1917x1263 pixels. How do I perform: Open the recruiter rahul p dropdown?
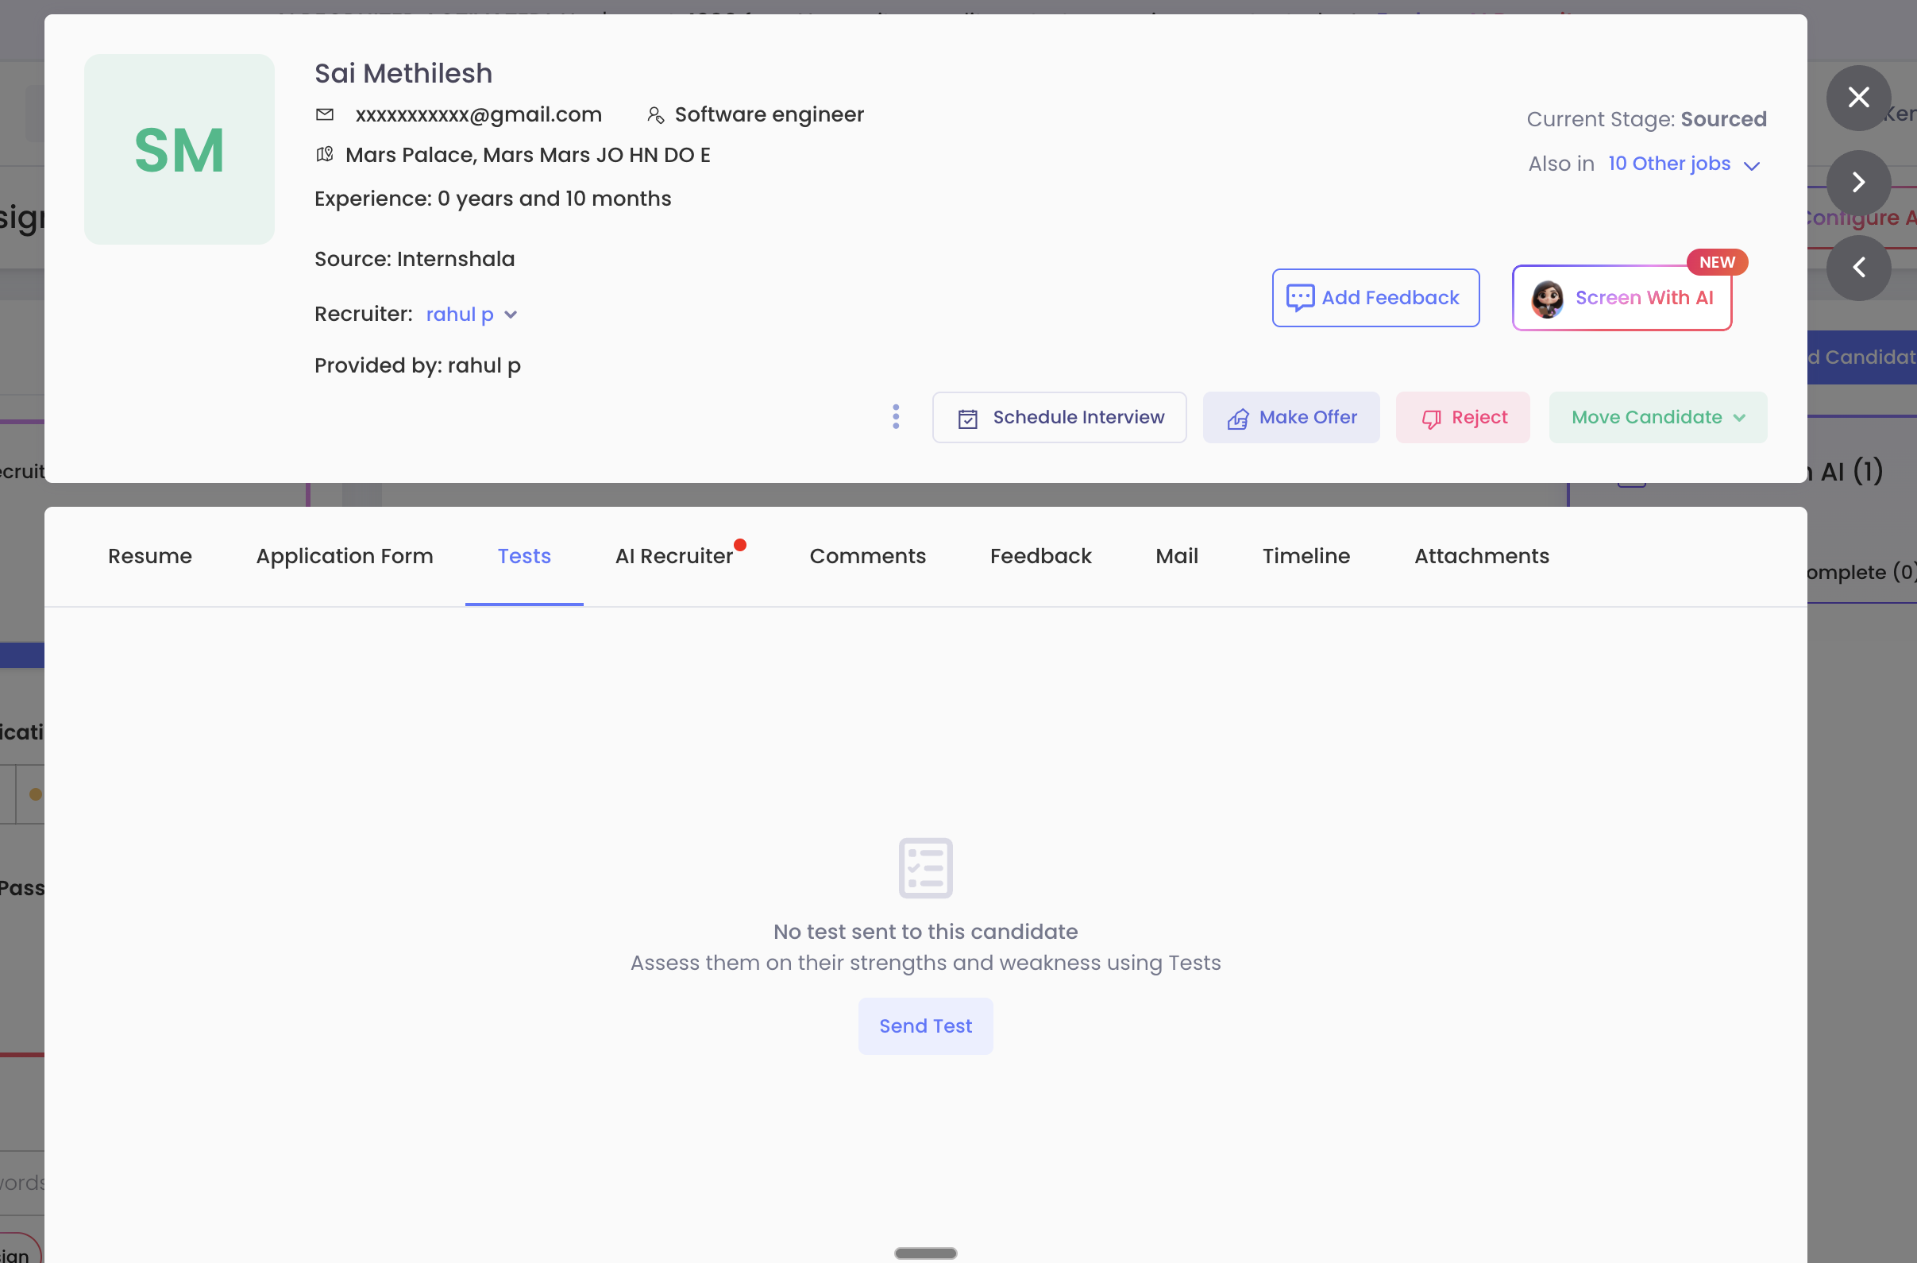point(471,315)
